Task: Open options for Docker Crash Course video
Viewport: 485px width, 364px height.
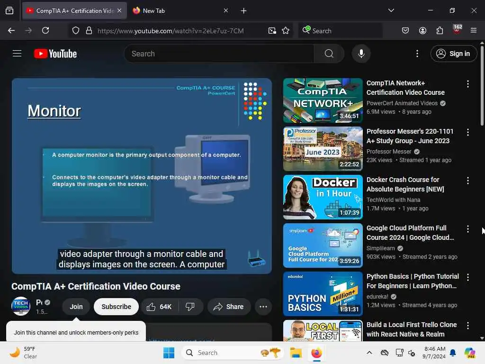Action: click(x=467, y=181)
